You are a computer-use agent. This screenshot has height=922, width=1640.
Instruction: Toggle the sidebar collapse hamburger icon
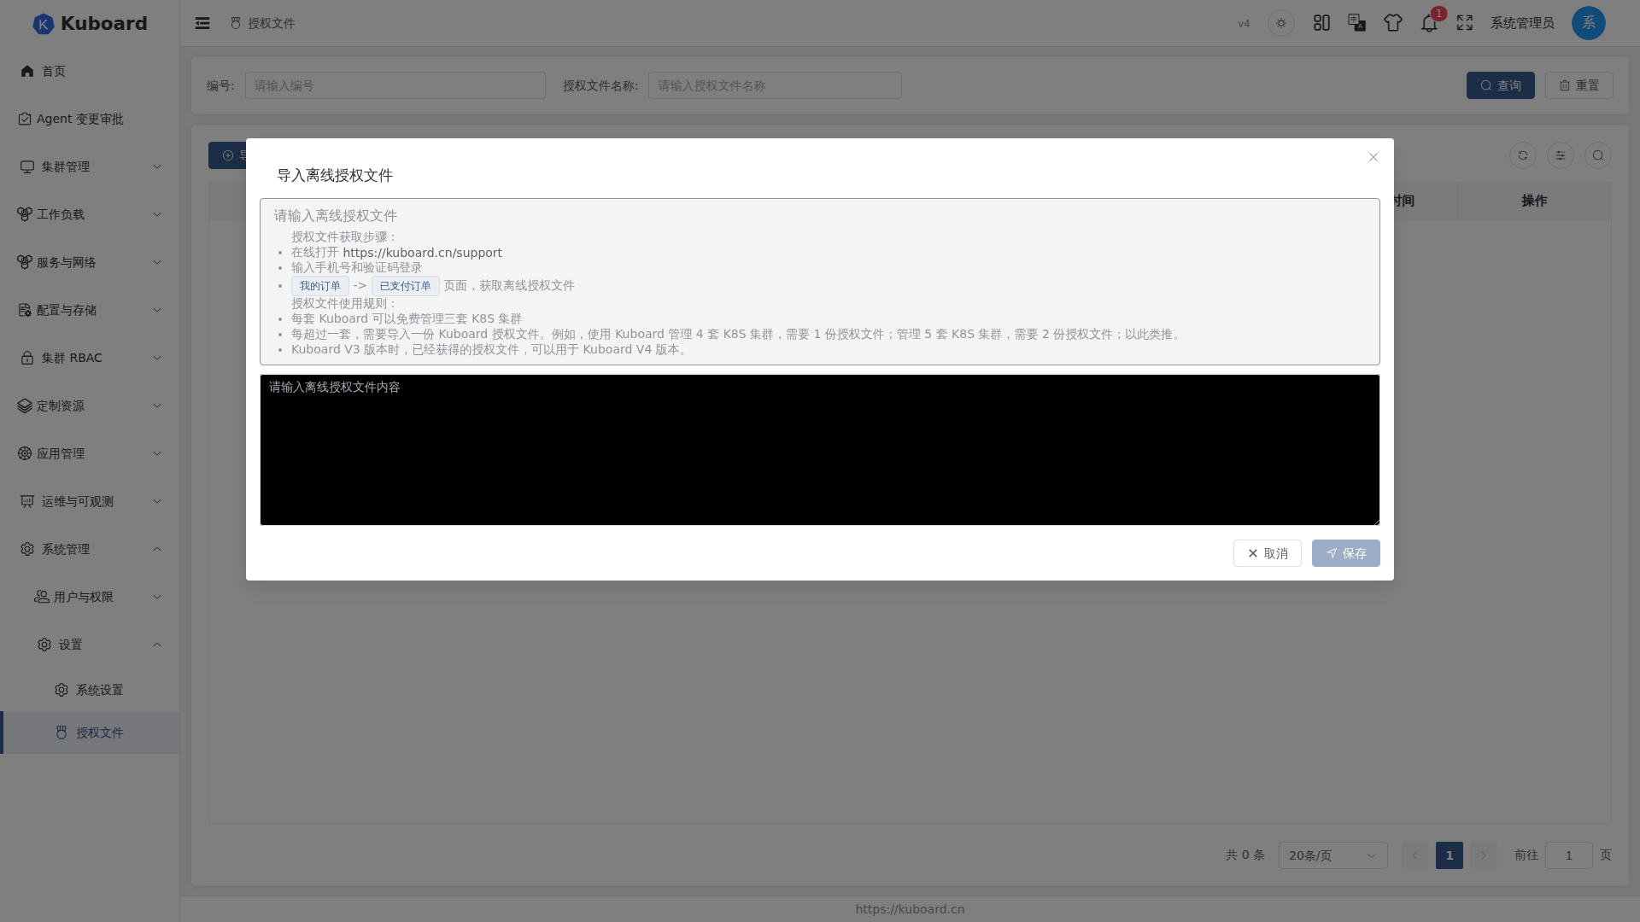pyautogui.click(x=202, y=23)
